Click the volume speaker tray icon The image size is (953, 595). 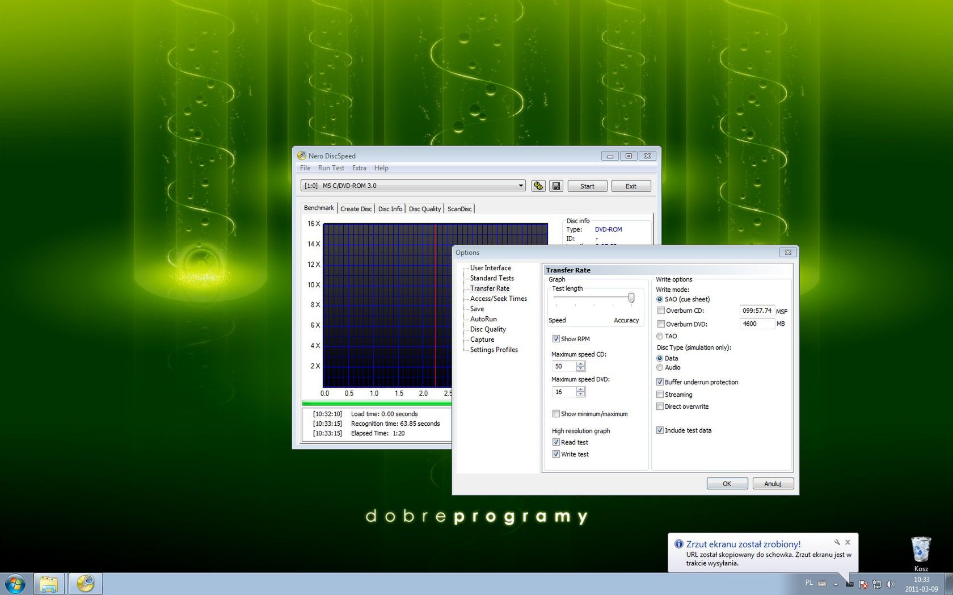[x=890, y=584]
